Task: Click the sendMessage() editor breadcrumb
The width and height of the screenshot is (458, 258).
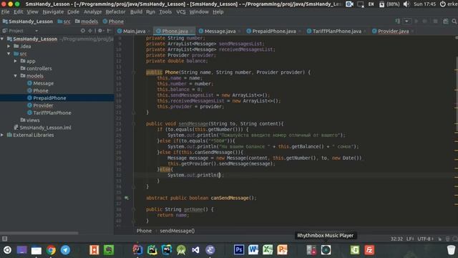Action: click(177, 231)
